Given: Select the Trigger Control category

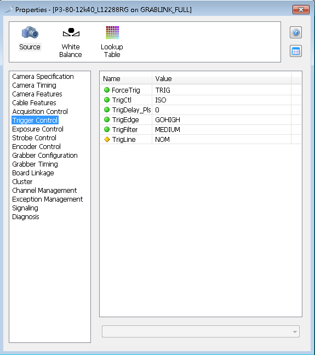Looking at the screenshot, I should click(x=35, y=120).
